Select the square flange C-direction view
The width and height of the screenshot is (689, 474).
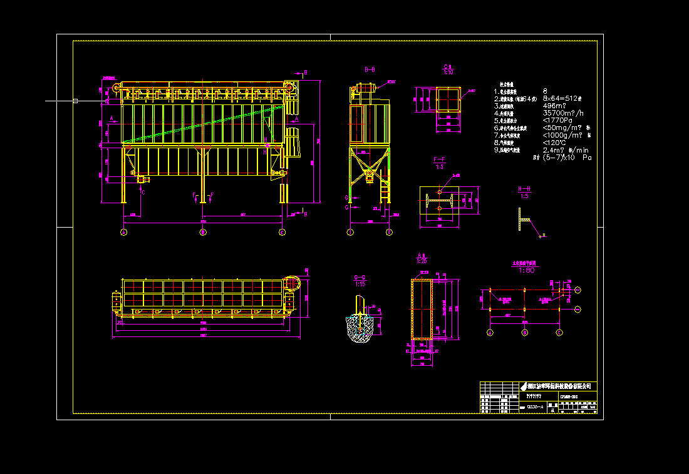coord(448,99)
